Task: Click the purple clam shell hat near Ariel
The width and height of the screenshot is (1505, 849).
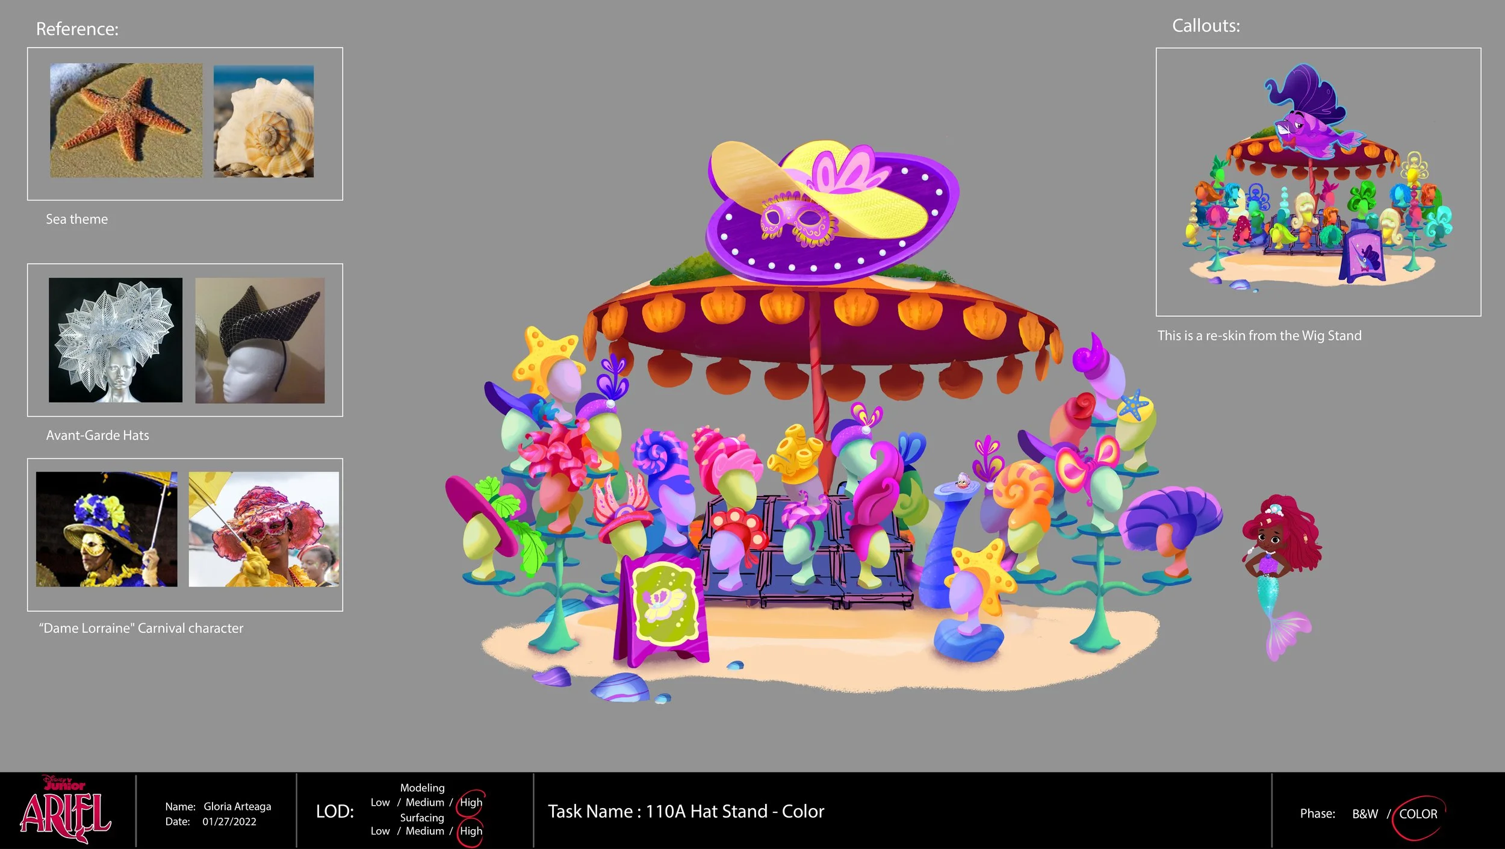Action: (x=1169, y=518)
